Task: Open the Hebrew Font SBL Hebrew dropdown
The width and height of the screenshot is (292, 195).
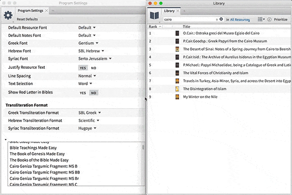Action: coord(91,51)
